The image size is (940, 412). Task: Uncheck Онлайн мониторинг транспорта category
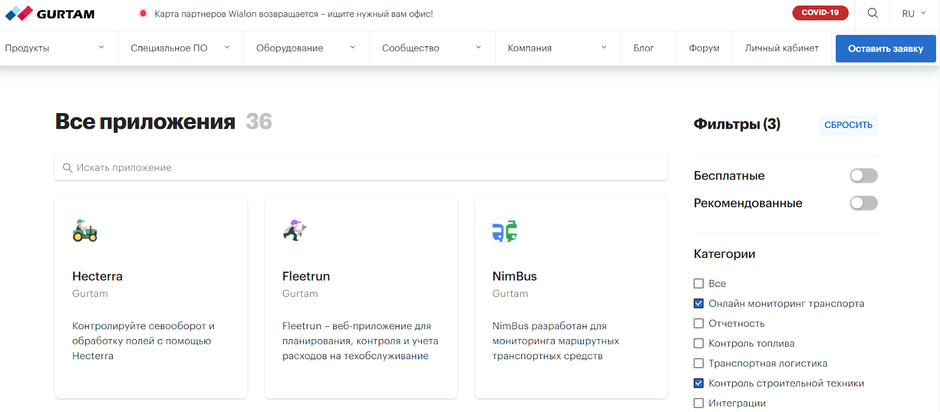coord(699,303)
